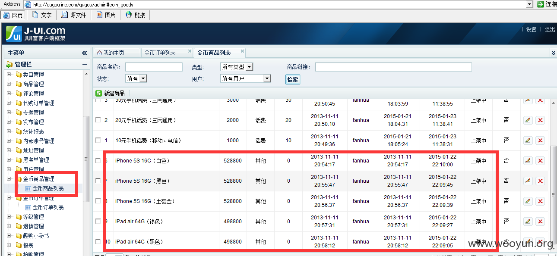Edit the 20元手机话费 product row
557x256 pixels.
click(x=528, y=120)
